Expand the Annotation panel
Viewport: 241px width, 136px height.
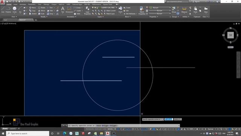coord(72,17)
